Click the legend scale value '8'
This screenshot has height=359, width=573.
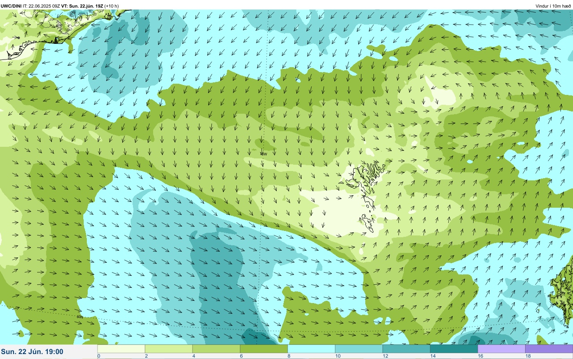pos(289,356)
